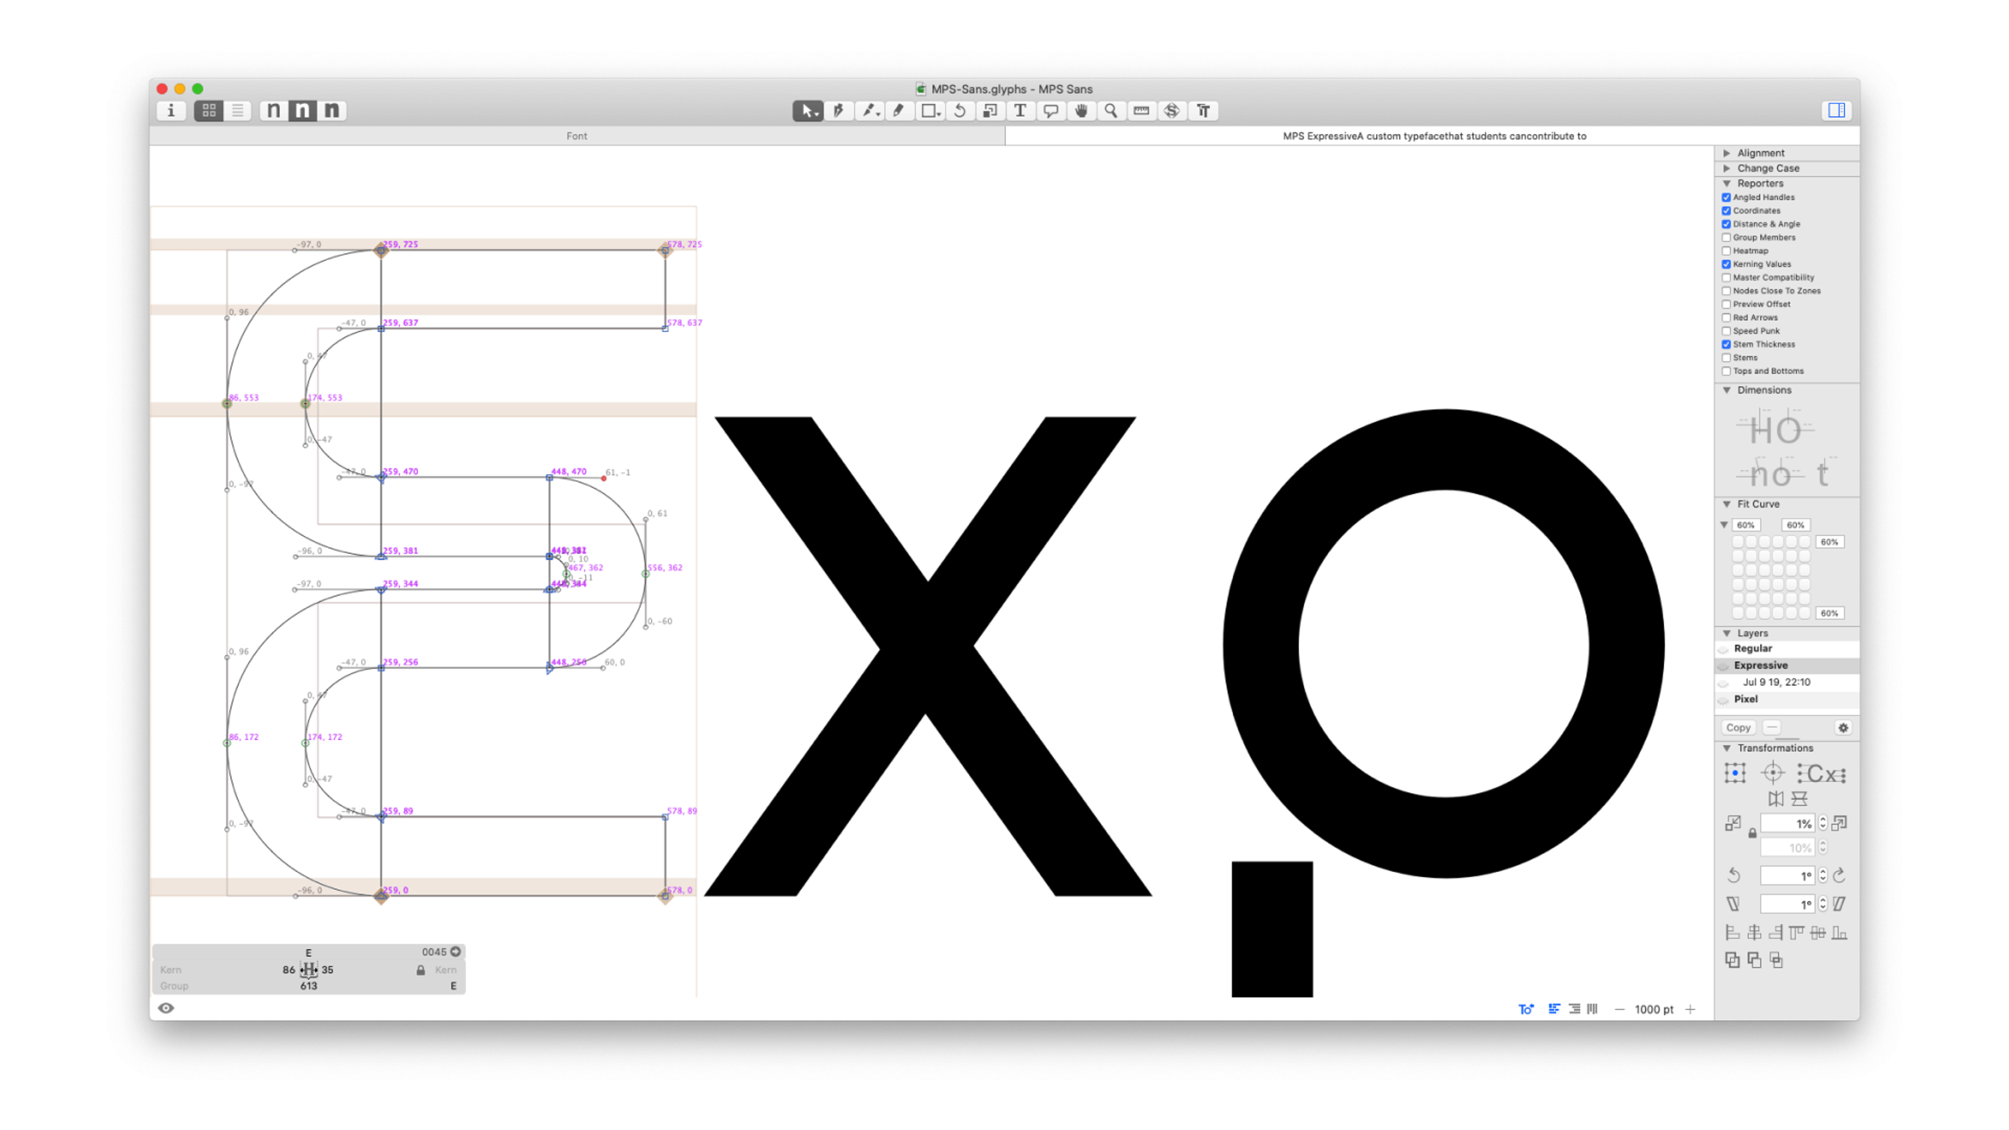Uncheck Angled Handles reporter
Screen dimensions: 2009x1130
1726,197
